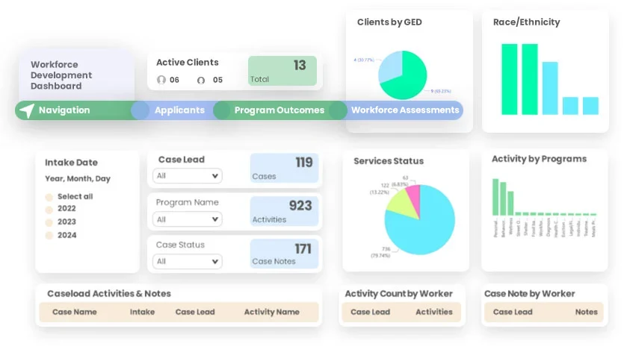The image size is (624, 358).
Task: Select the 2022 intake year option
Action: [49, 210]
